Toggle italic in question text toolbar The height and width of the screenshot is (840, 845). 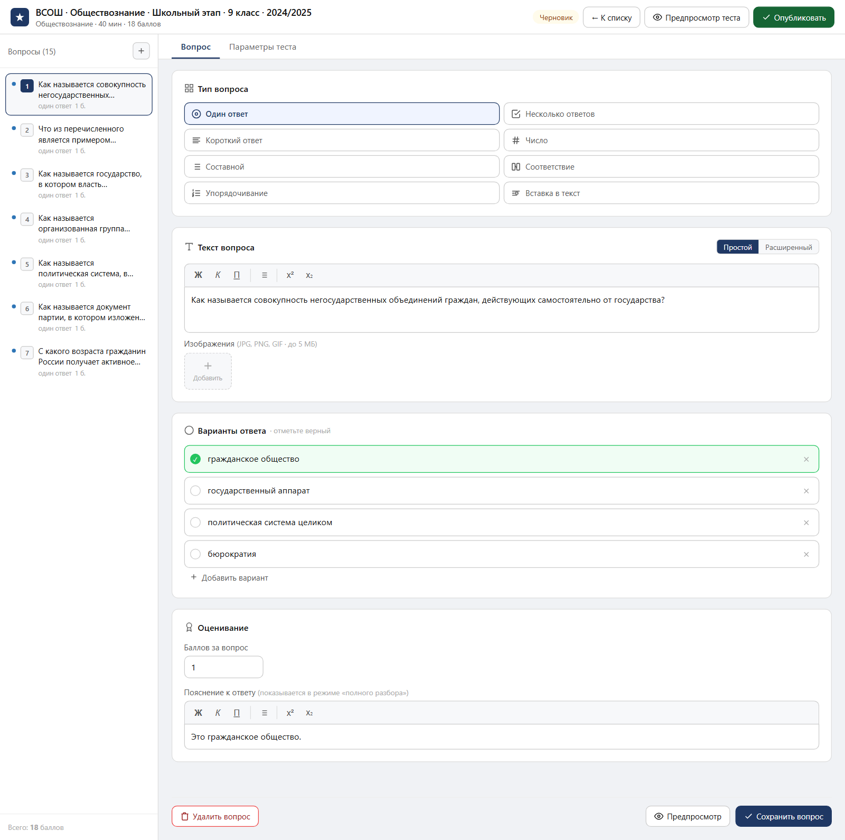pyautogui.click(x=218, y=275)
